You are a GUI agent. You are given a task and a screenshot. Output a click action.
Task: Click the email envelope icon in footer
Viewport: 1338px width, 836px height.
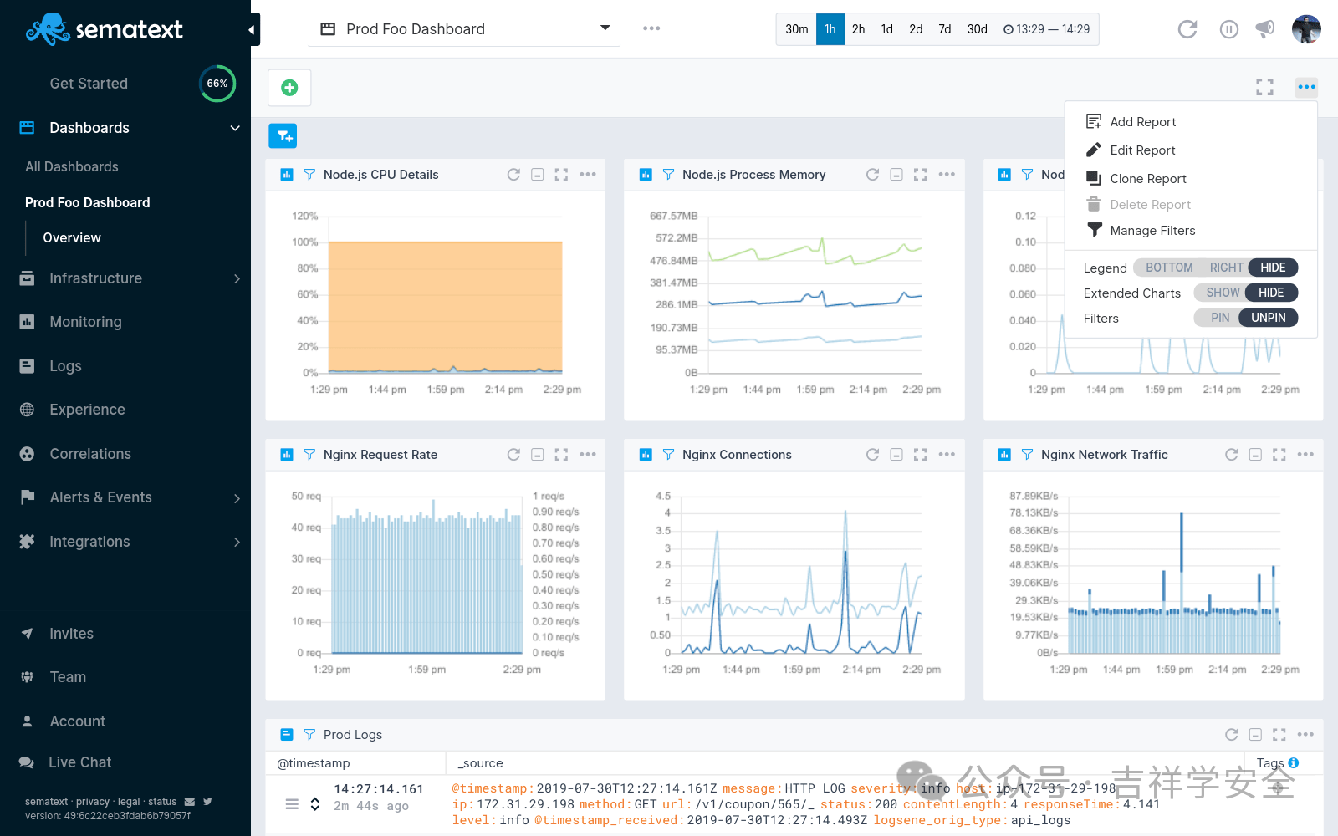click(190, 802)
